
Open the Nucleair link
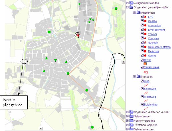click(153, 43)
